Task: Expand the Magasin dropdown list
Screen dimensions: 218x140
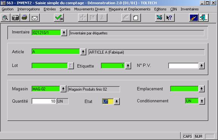Action: pyautogui.click(x=63, y=89)
